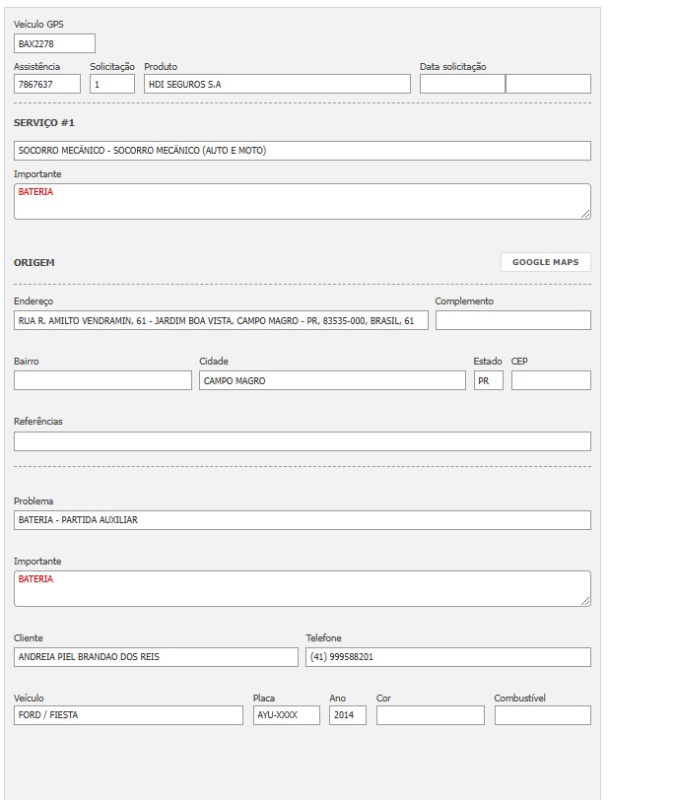
Task: Select the Solicitação input field
Action: pyautogui.click(x=112, y=85)
